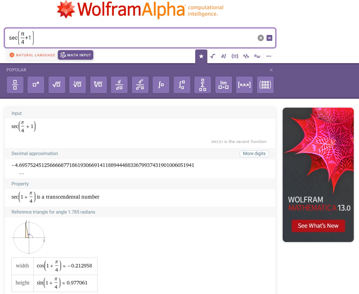Image resolution: width=359 pixels, height=294 pixels.
Task: Switch to Natural Language input mode
Action: (32, 55)
